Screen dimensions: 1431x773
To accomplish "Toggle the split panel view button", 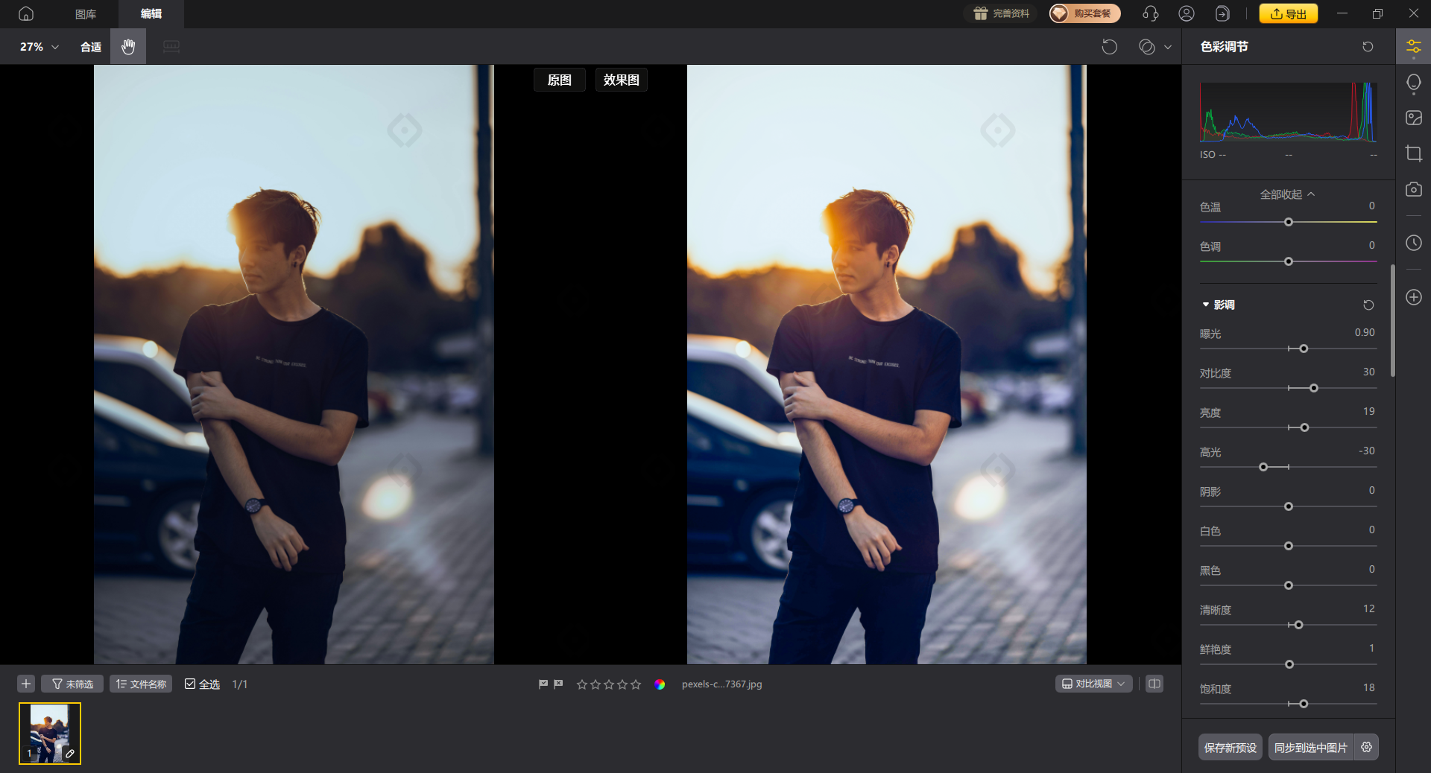I will point(1154,684).
